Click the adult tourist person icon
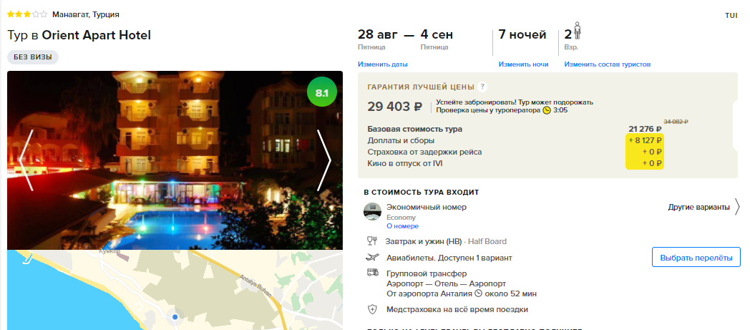This screenshot has height=330, width=750. tap(578, 31)
